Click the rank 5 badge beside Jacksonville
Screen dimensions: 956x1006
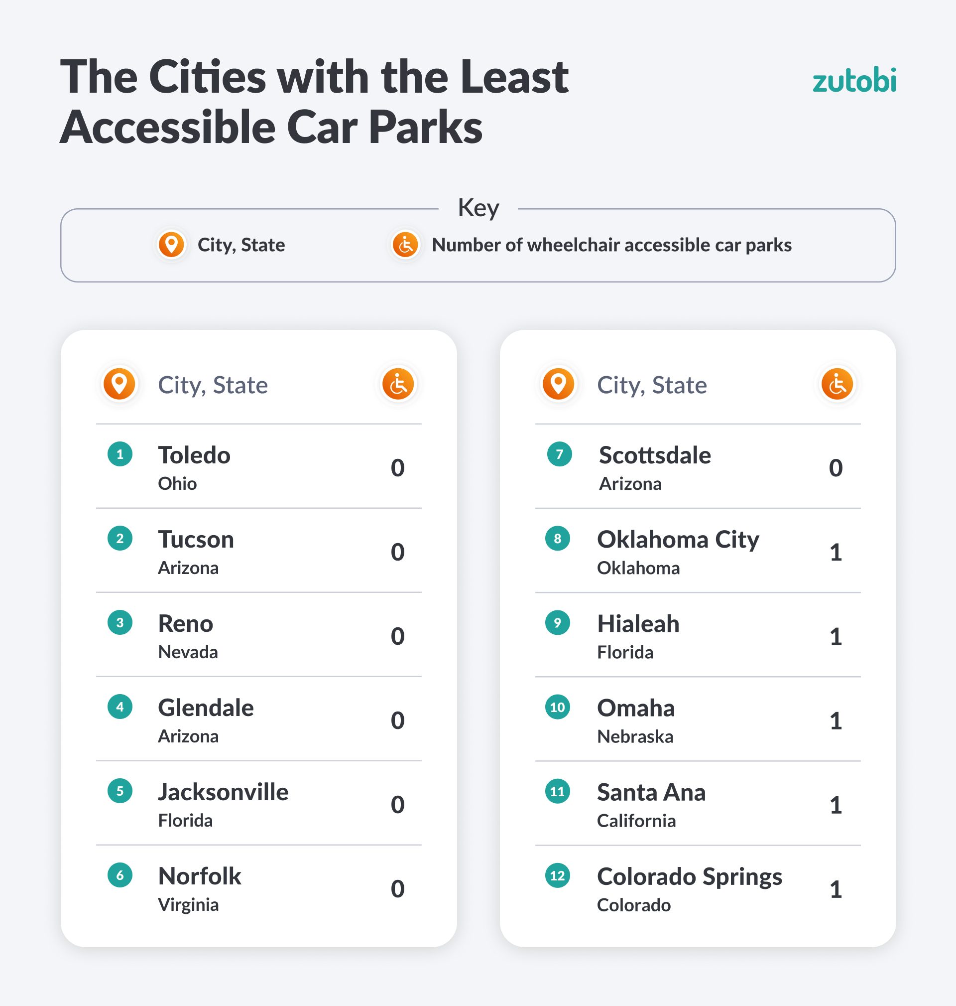(120, 791)
